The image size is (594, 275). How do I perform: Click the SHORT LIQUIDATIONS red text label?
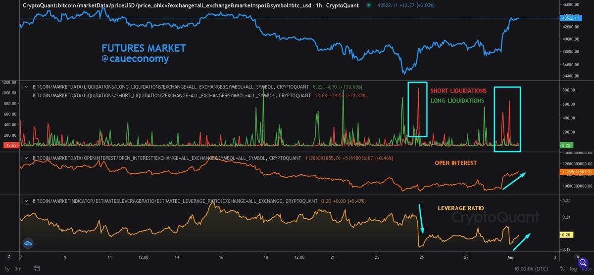tap(458, 91)
